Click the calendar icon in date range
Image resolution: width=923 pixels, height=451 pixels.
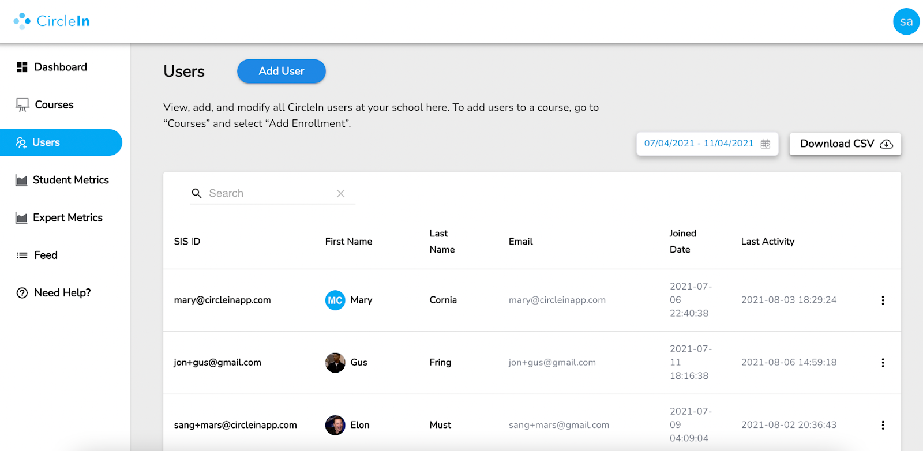(766, 144)
